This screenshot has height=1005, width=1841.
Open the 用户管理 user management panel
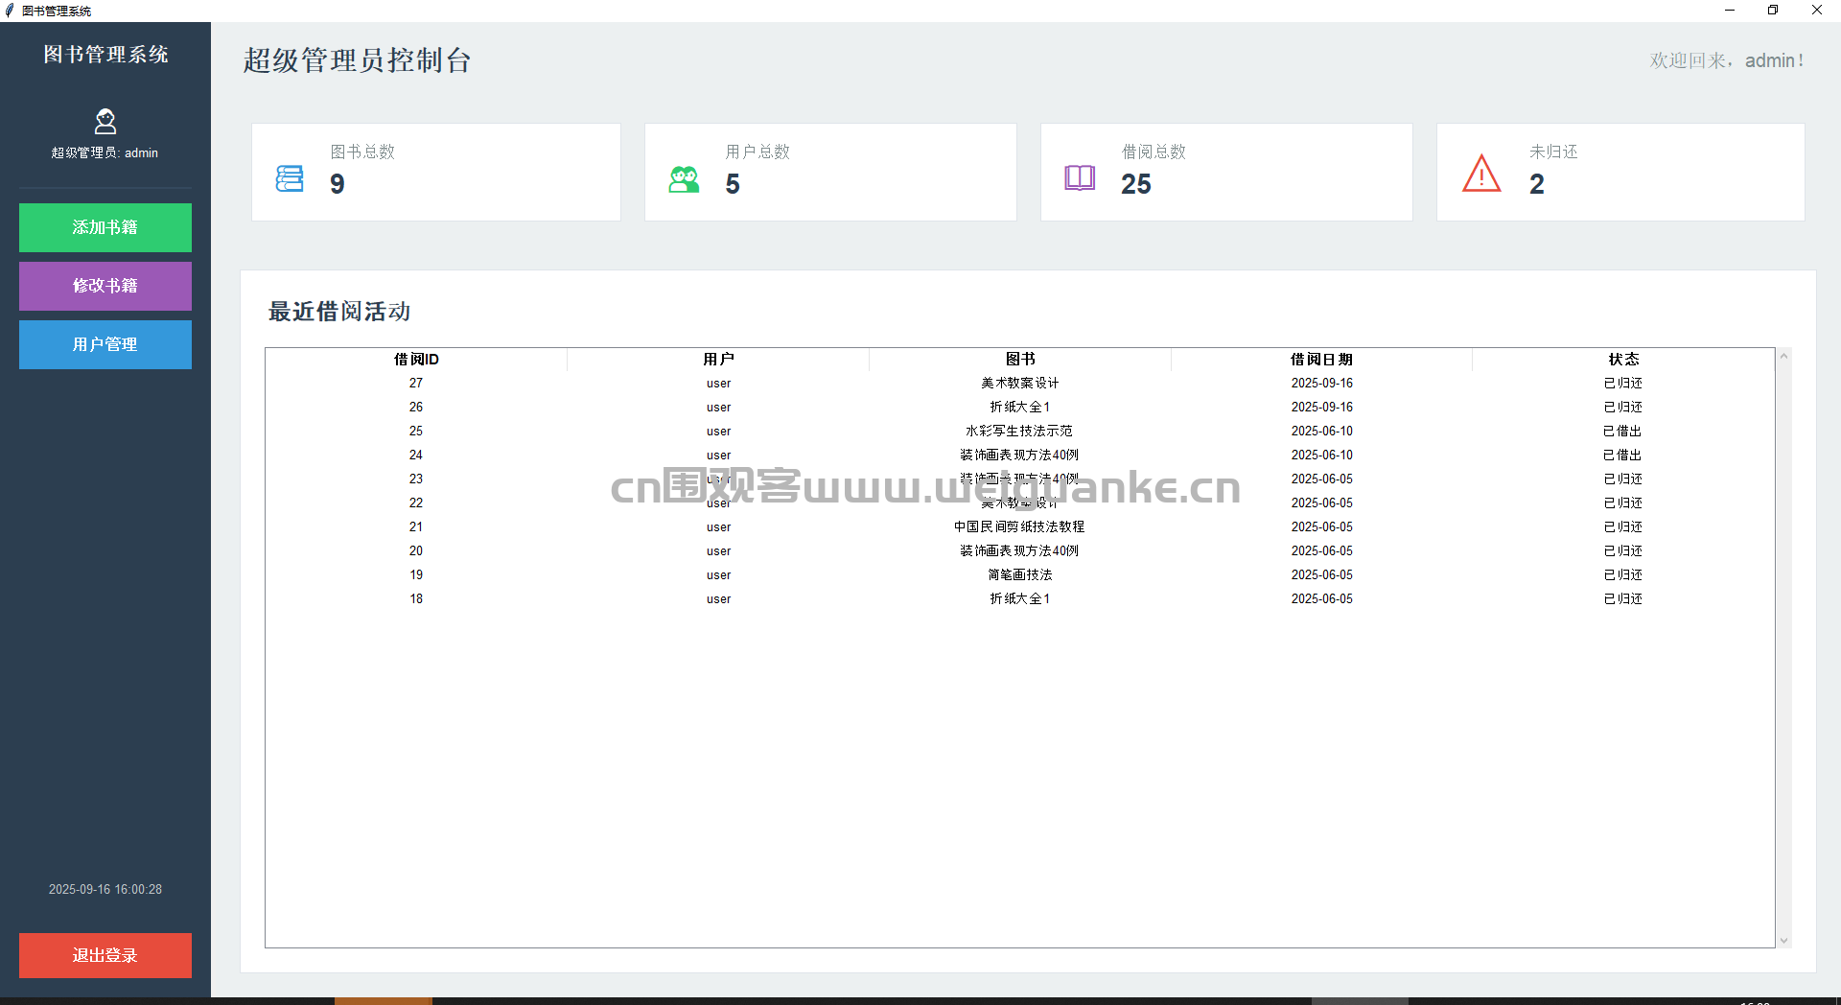105,344
